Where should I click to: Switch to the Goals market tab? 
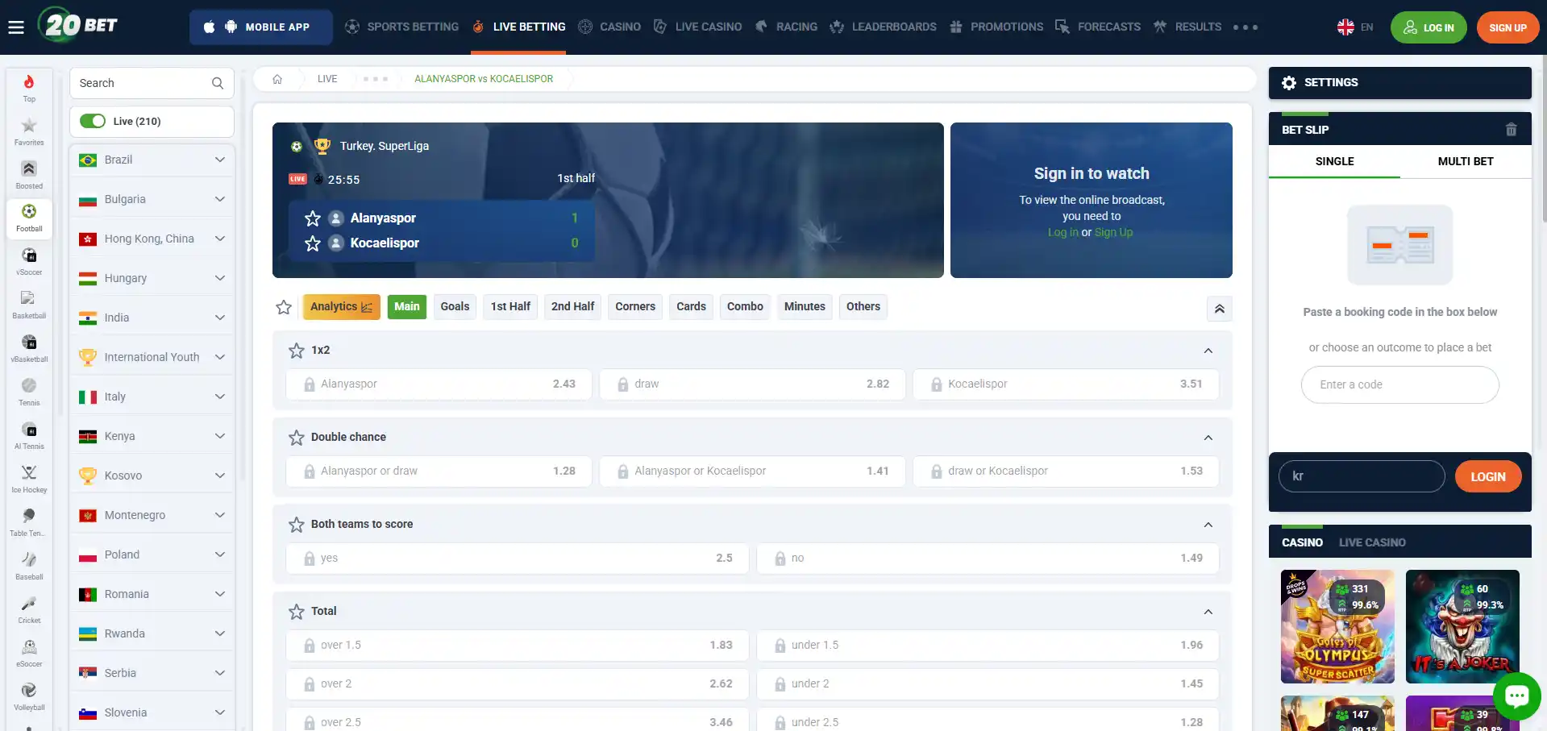[x=455, y=306]
